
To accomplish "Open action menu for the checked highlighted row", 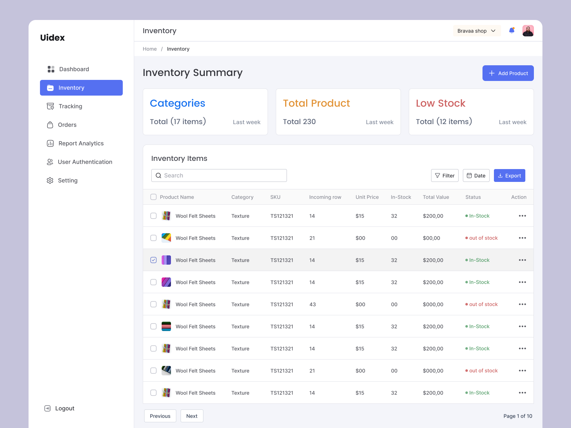I will [522, 260].
